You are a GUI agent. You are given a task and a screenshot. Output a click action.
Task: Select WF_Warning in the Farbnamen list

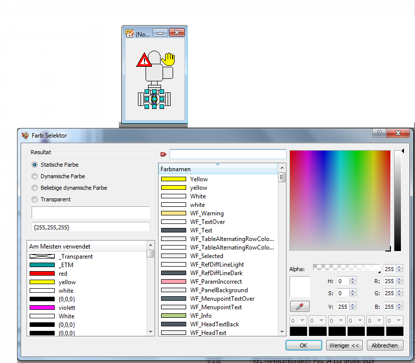(218, 213)
